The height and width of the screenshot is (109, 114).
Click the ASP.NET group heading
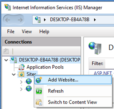(103, 73)
